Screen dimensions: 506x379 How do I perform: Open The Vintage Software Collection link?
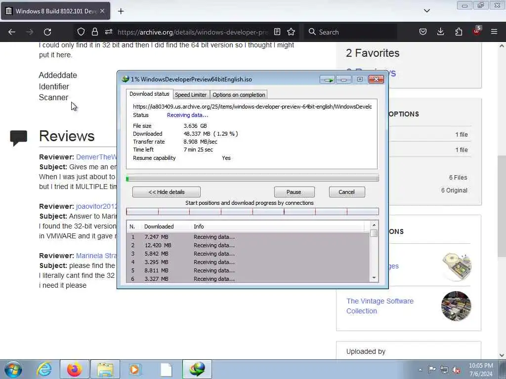click(380, 306)
